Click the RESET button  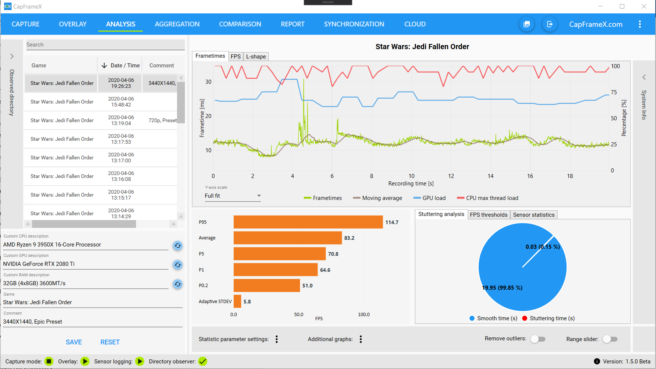pyautogui.click(x=110, y=342)
